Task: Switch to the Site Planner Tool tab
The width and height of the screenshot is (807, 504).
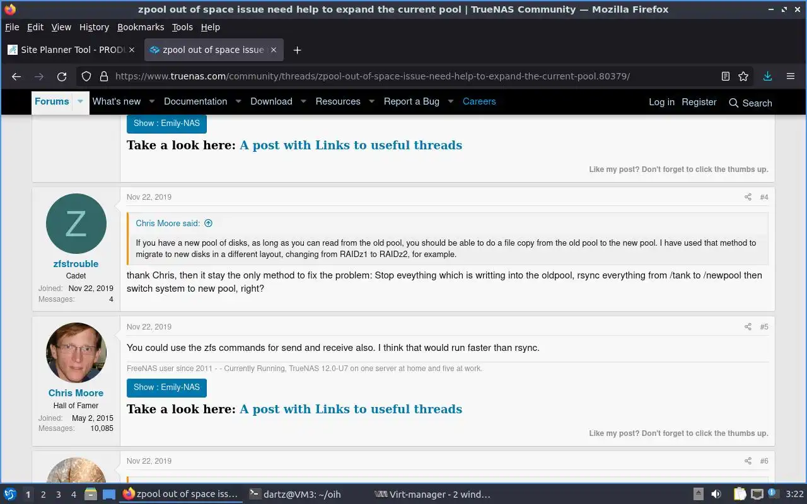Action: click(x=72, y=50)
